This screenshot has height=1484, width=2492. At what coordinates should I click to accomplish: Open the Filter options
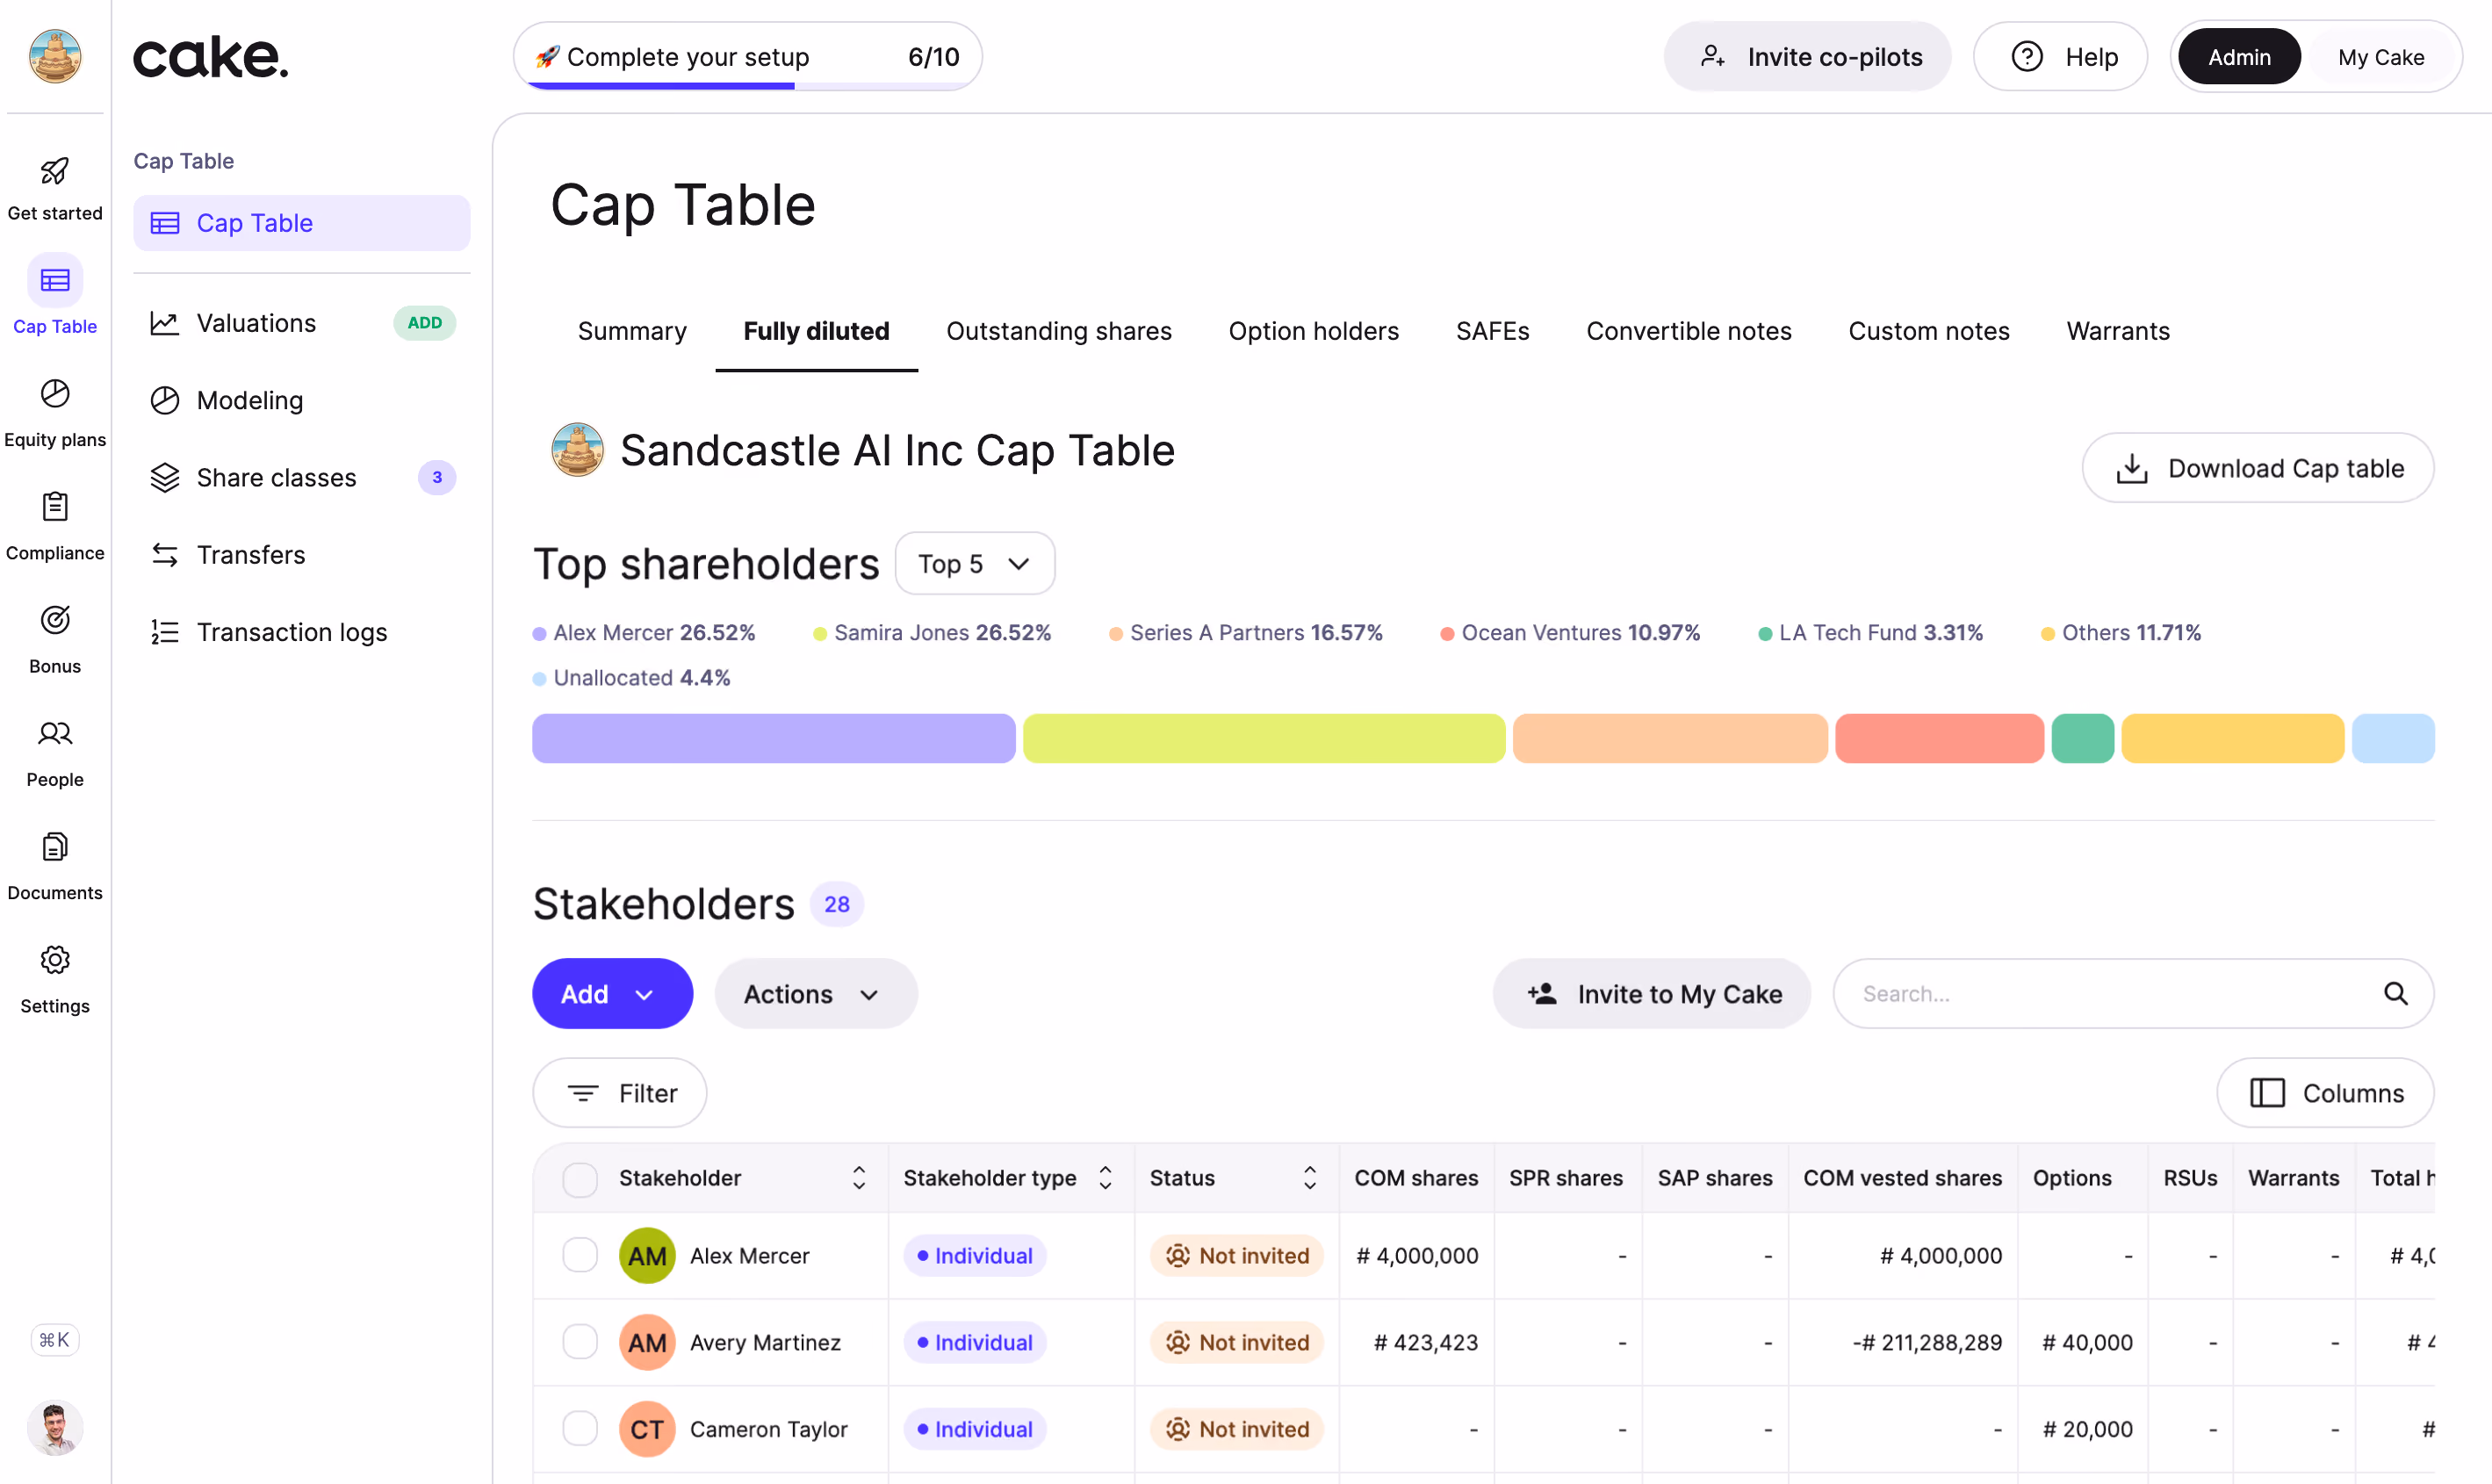[620, 1093]
